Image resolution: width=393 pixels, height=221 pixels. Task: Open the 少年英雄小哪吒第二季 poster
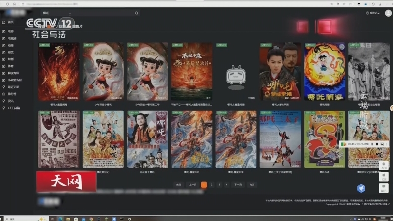tap(147, 72)
